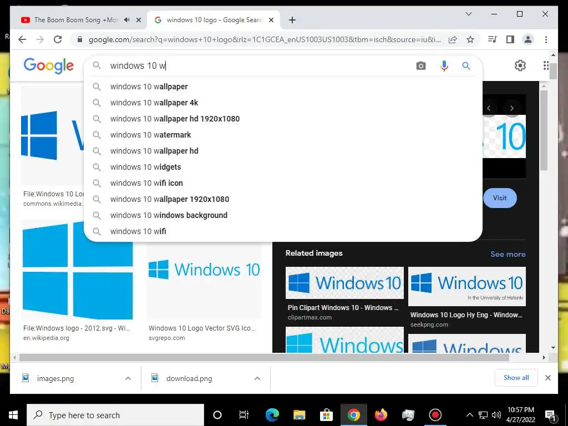Screen dimensions: 568x426
Task: Open Windows Start menu
Action: (13, 415)
